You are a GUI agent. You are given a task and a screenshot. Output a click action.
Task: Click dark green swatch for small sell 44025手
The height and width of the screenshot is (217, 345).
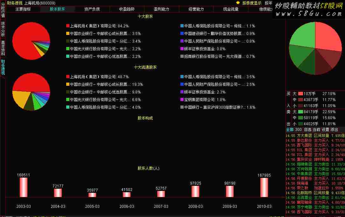coord(300,124)
